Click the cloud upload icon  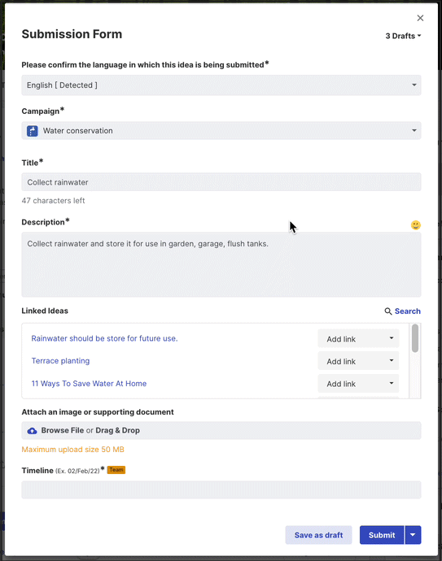[33, 431]
